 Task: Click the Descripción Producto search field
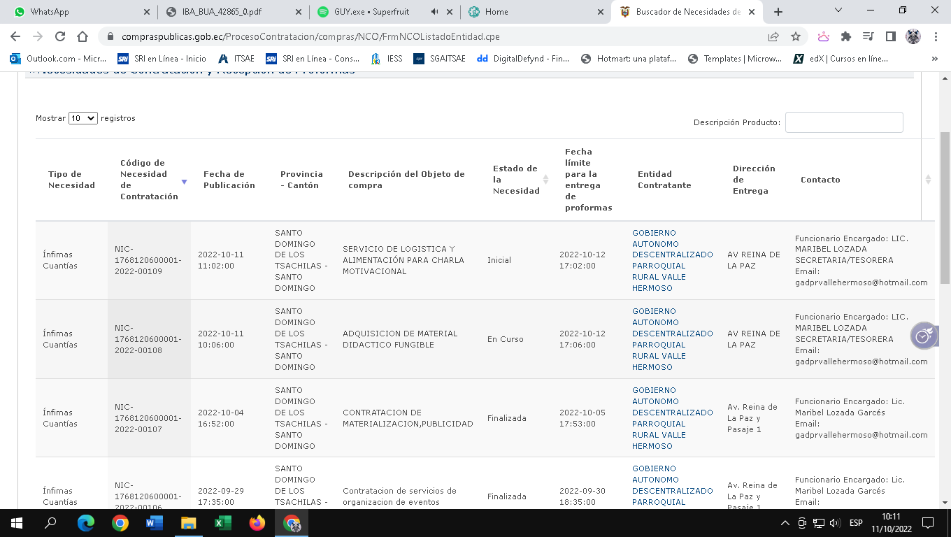coord(843,122)
